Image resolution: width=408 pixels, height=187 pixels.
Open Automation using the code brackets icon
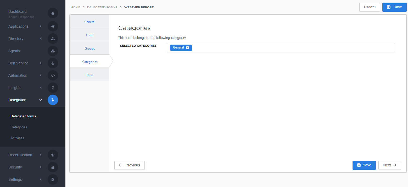pos(53,75)
